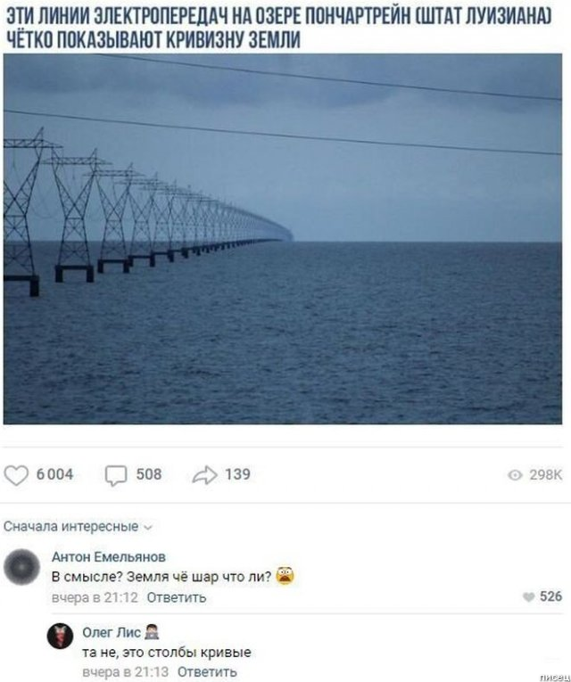Click the вчера в 21:13 timestamp
The width and height of the screenshot is (571, 682).
click(x=125, y=671)
